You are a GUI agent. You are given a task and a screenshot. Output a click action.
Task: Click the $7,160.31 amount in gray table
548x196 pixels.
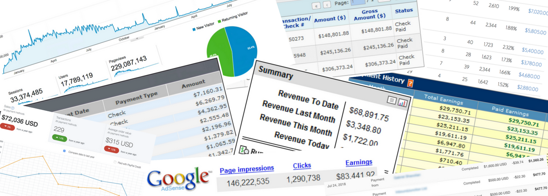pos(208,93)
